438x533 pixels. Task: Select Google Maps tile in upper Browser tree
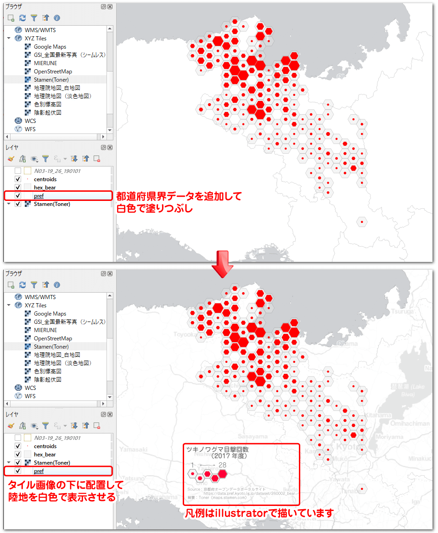point(50,47)
